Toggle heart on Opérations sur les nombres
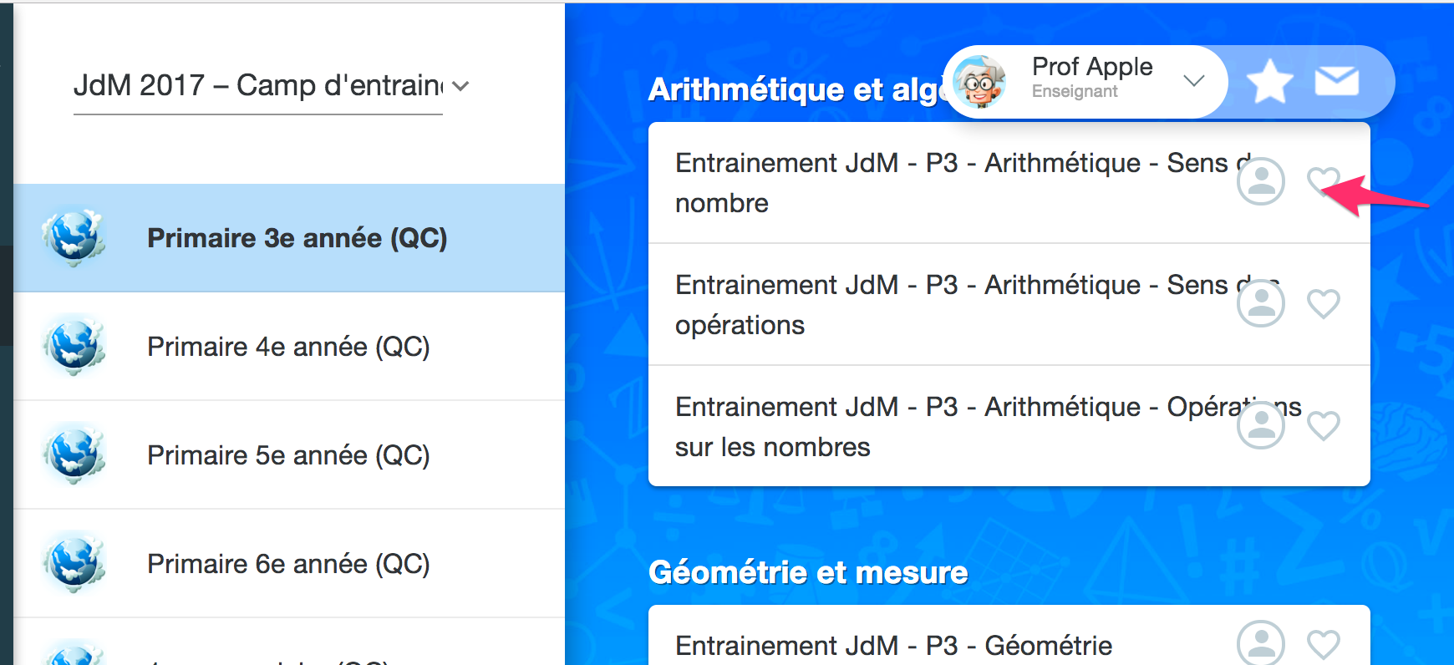 point(1323,425)
